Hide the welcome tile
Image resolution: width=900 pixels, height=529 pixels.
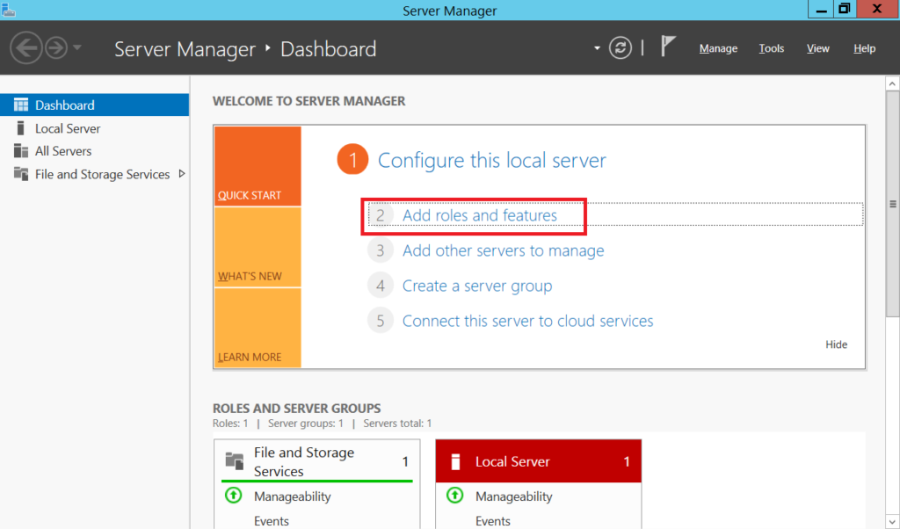click(x=836, y=344)
